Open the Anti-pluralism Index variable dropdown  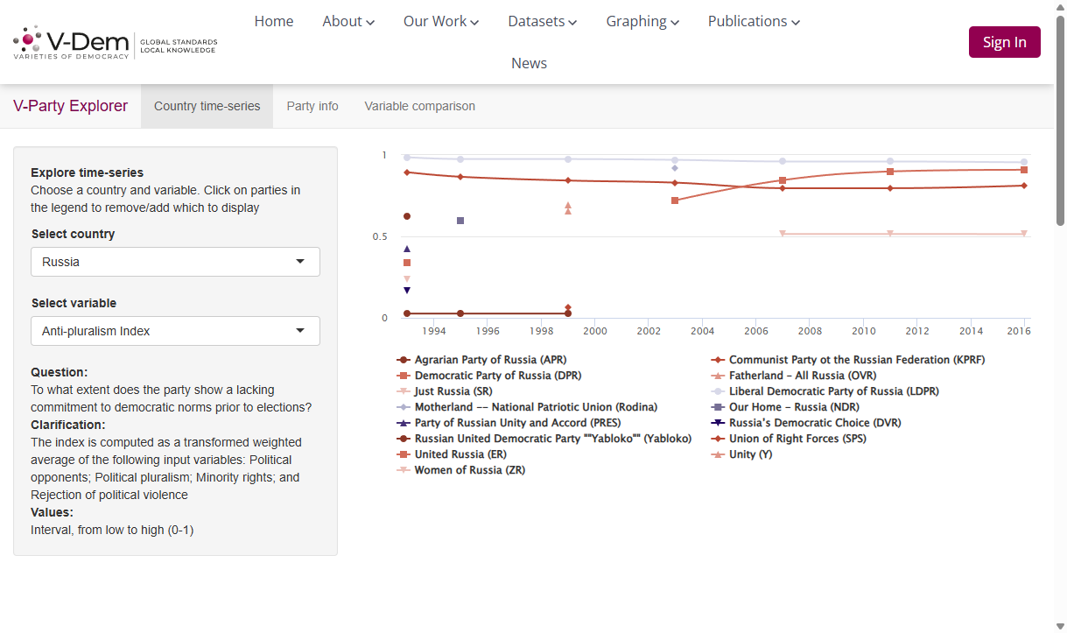[x=175, y=331]
